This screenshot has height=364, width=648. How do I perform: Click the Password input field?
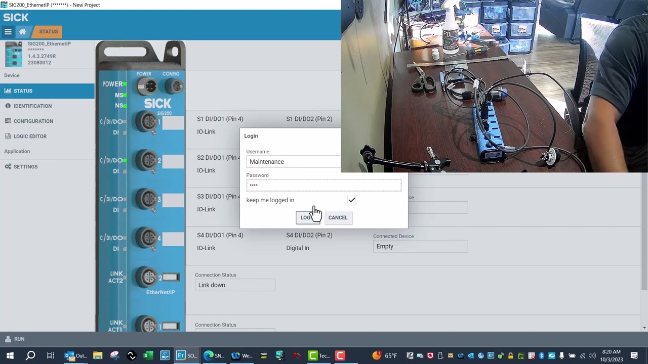tap(323, 185)
